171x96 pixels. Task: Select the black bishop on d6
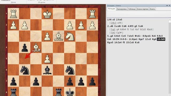[47, 70]
